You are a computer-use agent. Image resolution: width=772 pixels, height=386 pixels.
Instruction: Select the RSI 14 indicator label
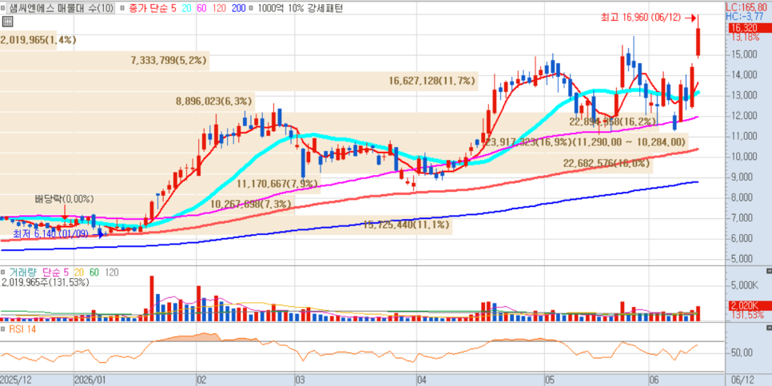[x=22, y=329]
